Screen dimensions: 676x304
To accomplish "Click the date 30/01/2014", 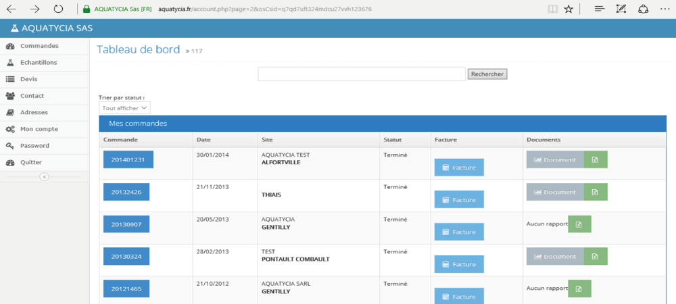I will pos(212,155).
